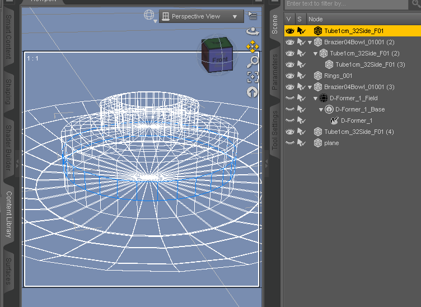
Task: Collapse the D-Former_1_Base tree node
Action: click(321, 110)
